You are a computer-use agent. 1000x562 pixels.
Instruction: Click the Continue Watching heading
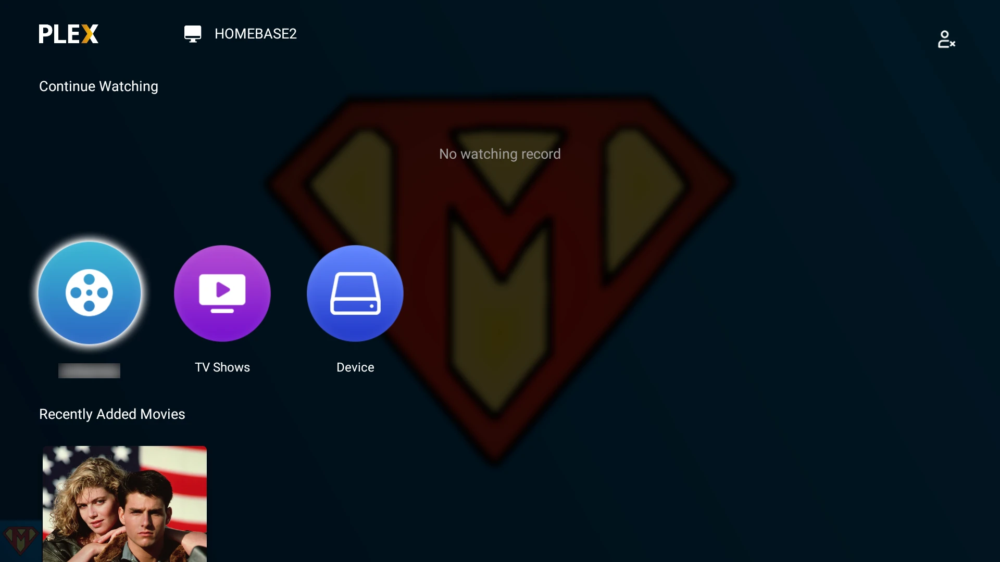[x=98, y=86]
